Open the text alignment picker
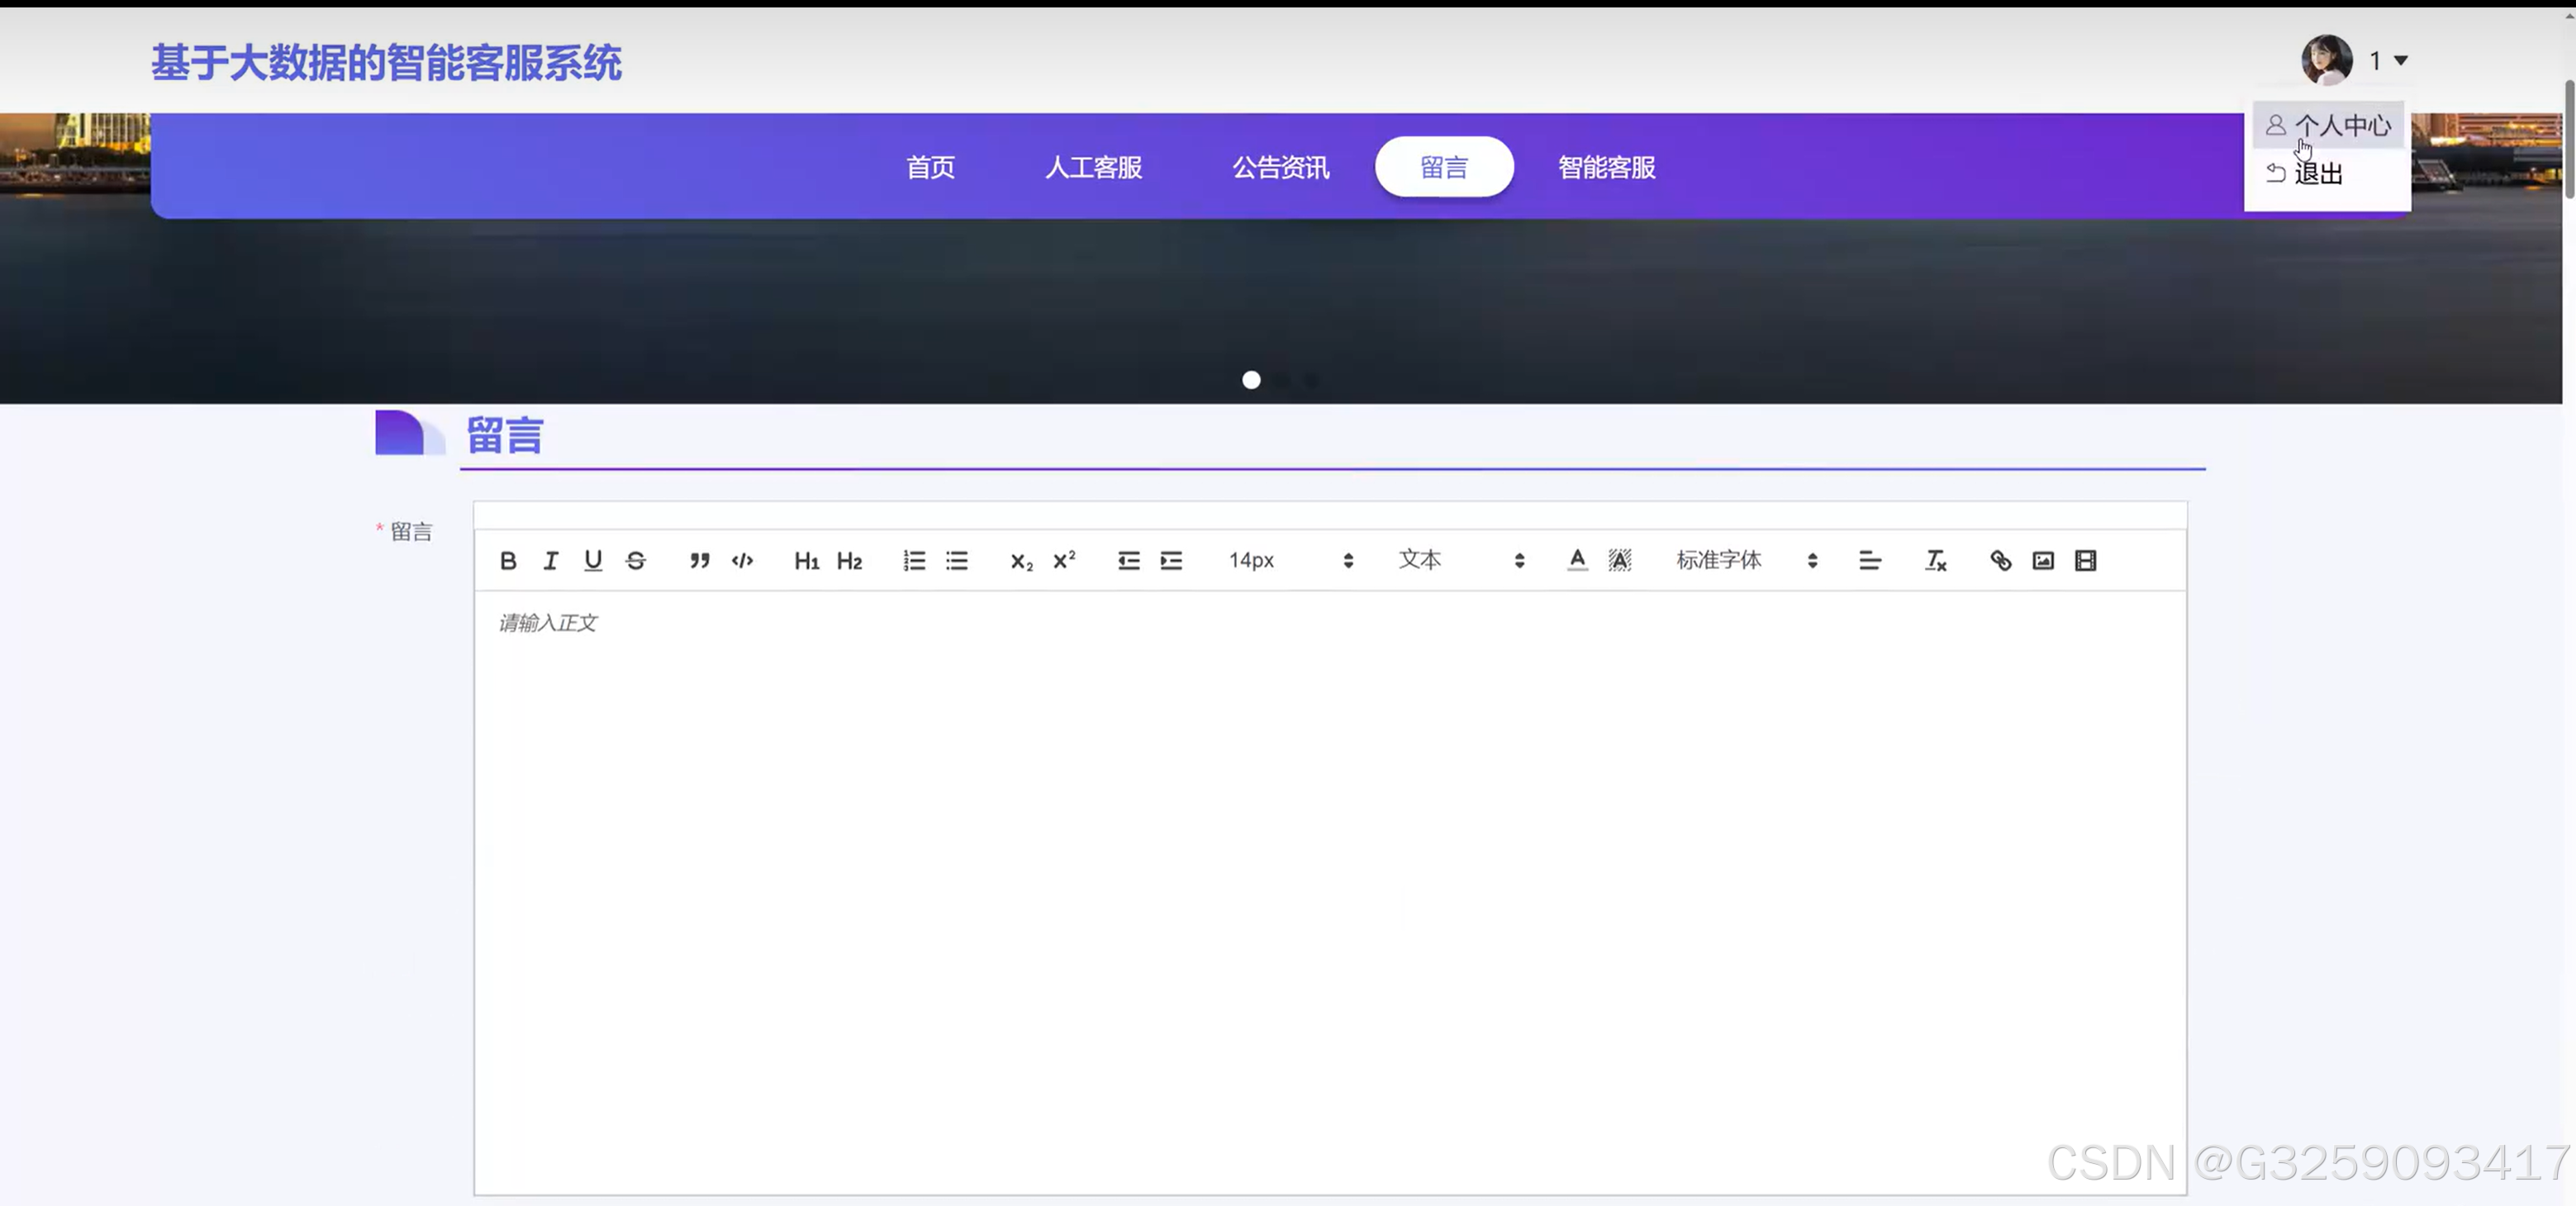 [1870, 561]
